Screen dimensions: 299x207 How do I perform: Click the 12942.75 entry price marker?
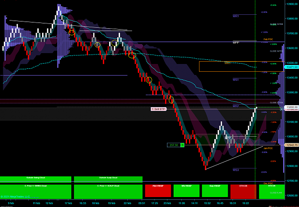click(x=291, y=145)
